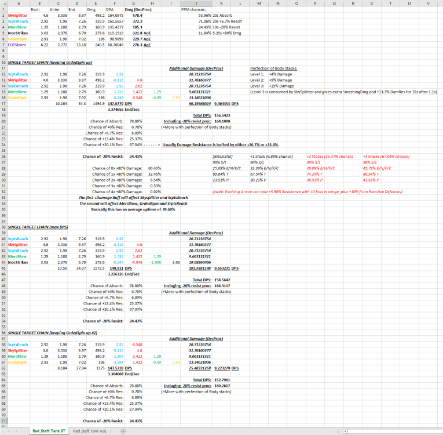Screen dimensions: 443x435
Task: Click the EOTStorm cell in column A
Action: 17,44
